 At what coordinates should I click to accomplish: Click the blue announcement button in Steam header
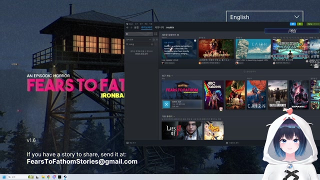pos(293,24)
